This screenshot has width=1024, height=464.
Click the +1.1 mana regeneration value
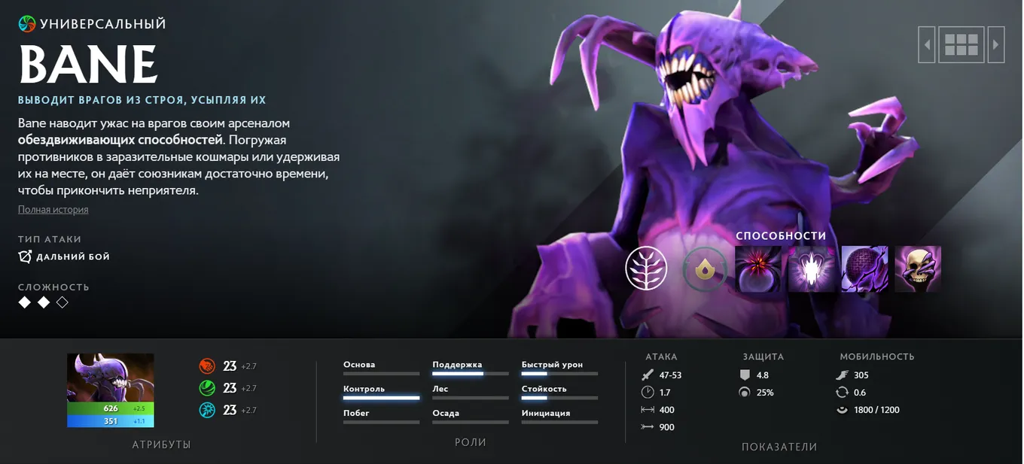pyautogui.click(x=139, y=421)
